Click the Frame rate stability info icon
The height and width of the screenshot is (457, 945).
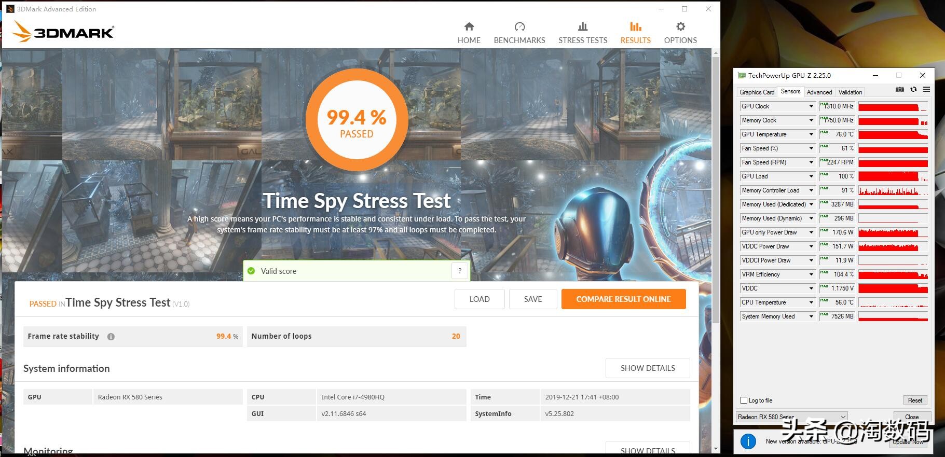111,337
